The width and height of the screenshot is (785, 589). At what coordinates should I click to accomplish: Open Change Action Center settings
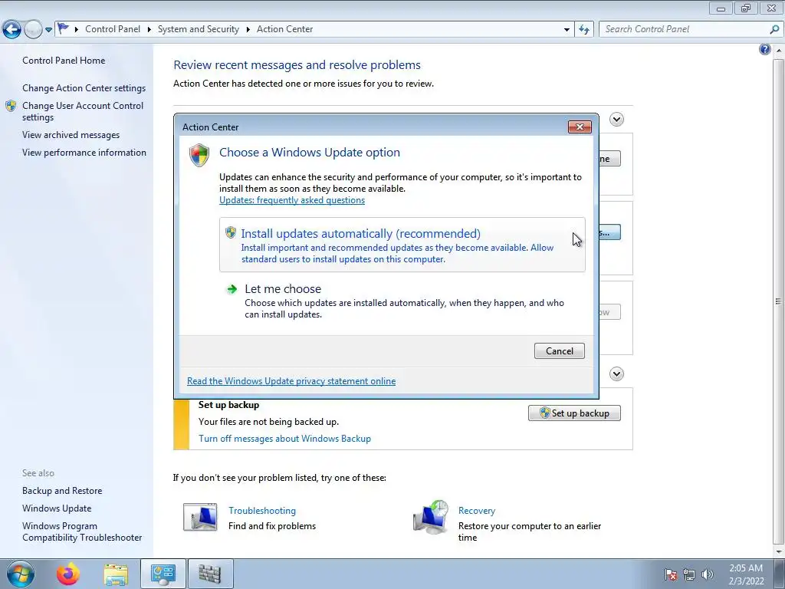coord(84,88)
